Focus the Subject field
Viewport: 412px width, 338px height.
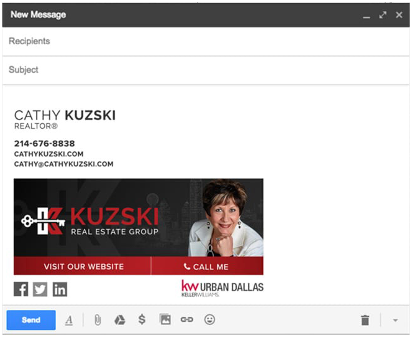pos(205,70)
